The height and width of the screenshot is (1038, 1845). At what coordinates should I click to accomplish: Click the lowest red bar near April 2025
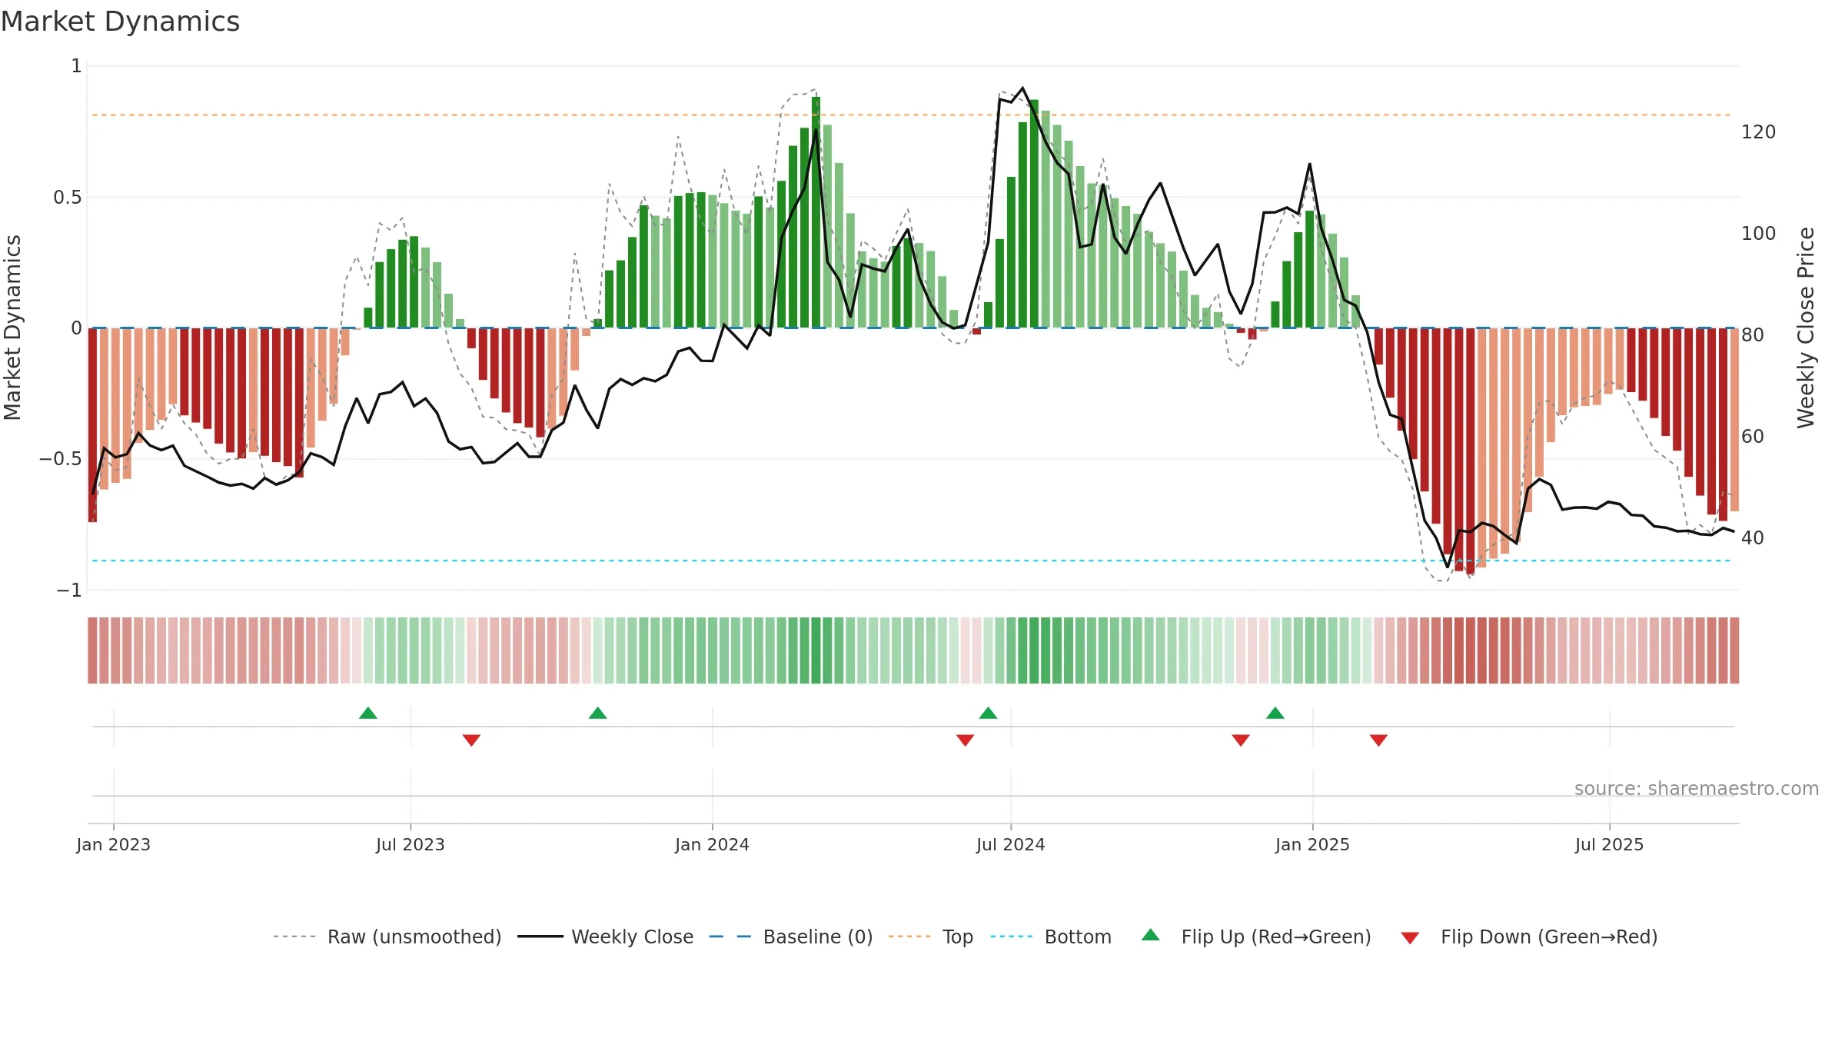tap(1470, 451)
